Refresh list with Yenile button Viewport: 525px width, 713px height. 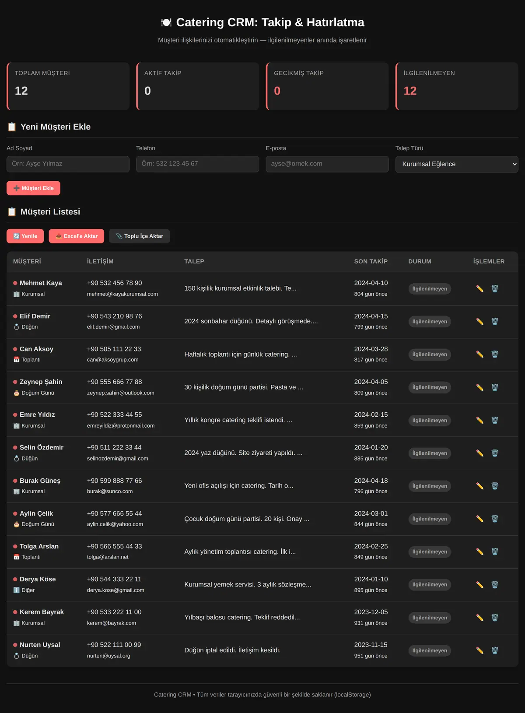pos(25,236)
